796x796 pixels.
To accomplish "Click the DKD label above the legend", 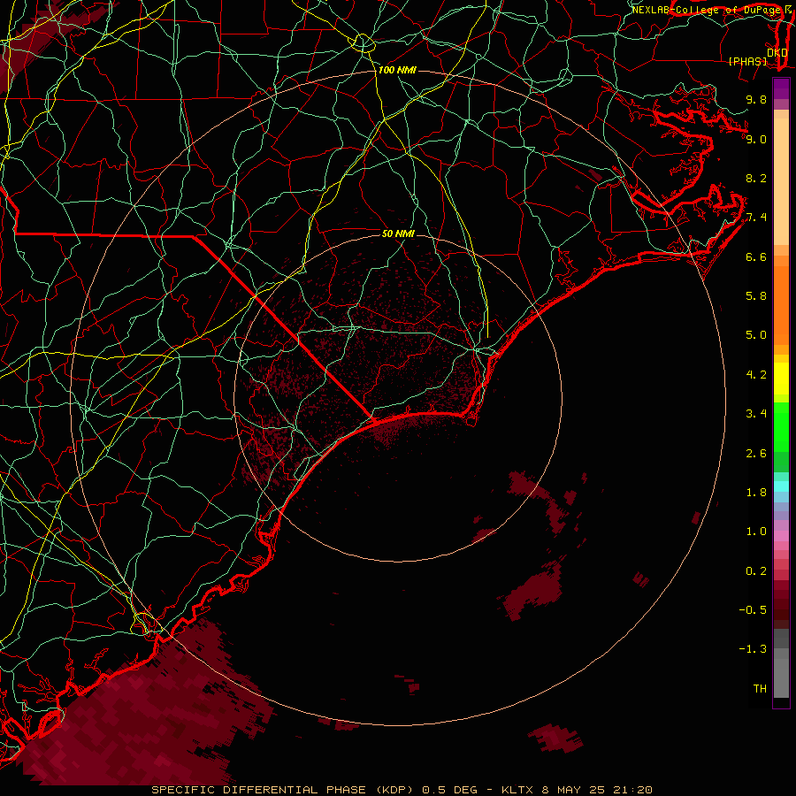I will (x=777, y=53).
